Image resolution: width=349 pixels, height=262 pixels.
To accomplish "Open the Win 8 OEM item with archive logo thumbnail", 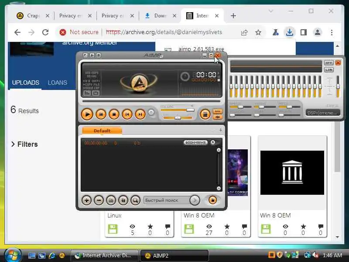I will pyautogui.click(x=292, y=172).
